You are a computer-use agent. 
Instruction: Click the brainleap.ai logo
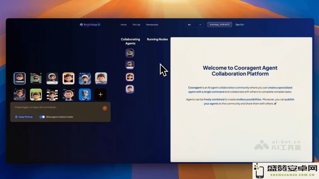(x=90, y=25)
